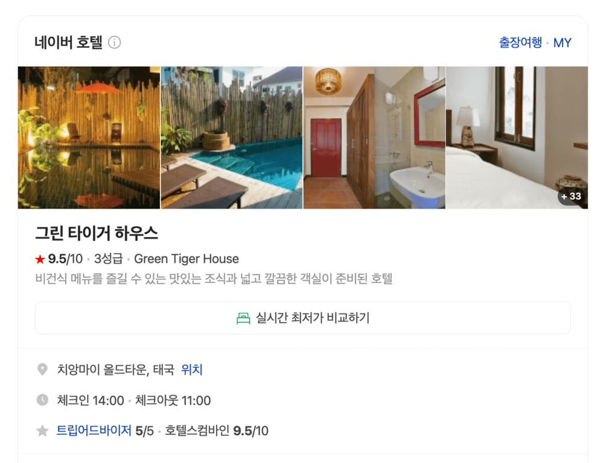Open the MY link
The height and width of the screenshot is (463, 603).
562,43
